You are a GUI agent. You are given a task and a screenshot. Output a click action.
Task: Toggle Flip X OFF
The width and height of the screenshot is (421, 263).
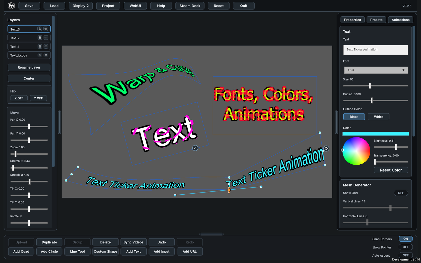coord(19,98)
